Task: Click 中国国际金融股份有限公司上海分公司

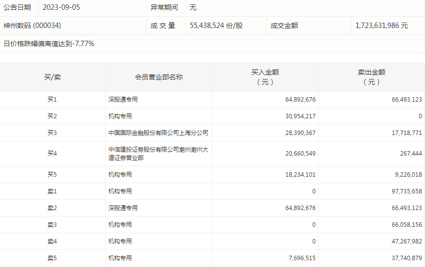Action: [158, 133]
